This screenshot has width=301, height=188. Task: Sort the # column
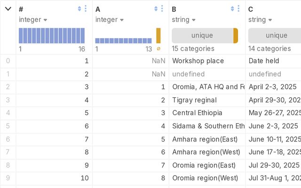click(x=79, y=9)
